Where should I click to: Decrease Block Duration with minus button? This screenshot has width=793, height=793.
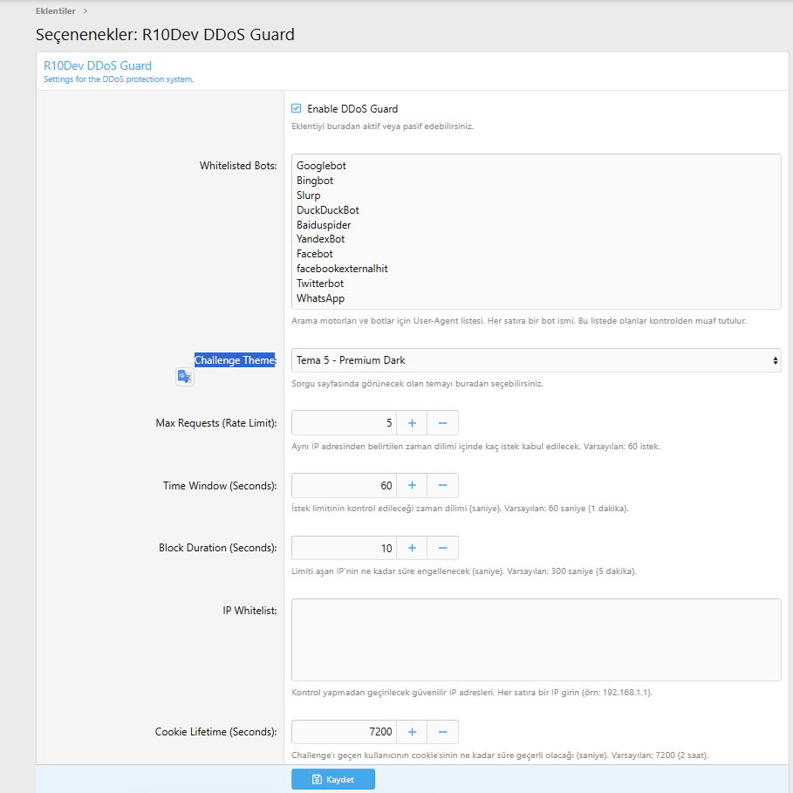coord(442,548)
